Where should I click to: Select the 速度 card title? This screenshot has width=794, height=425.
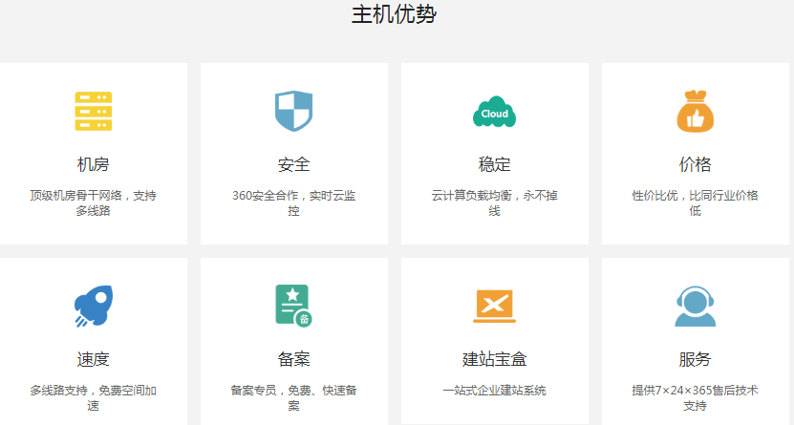[94, 359]
